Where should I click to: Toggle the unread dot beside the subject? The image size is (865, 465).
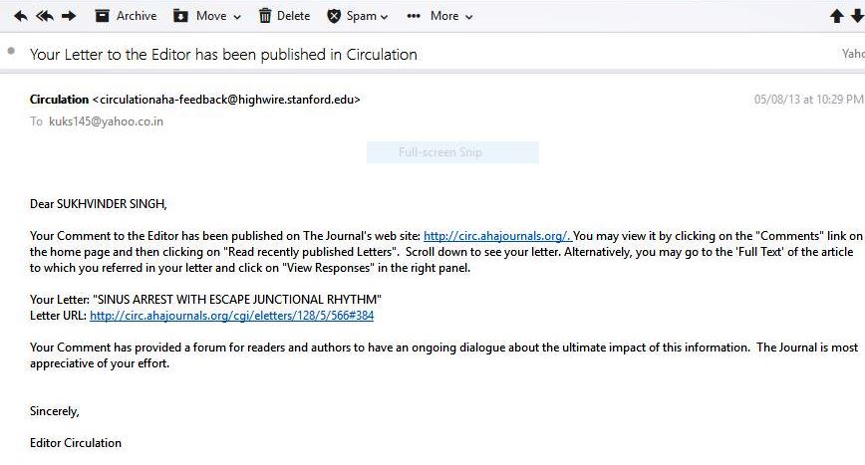pyautogui.click(x=11, y=51)
